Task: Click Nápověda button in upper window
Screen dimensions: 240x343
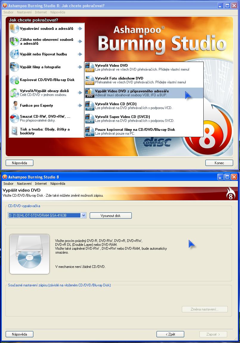Action: pyautogui.click(x=19, y=163)
